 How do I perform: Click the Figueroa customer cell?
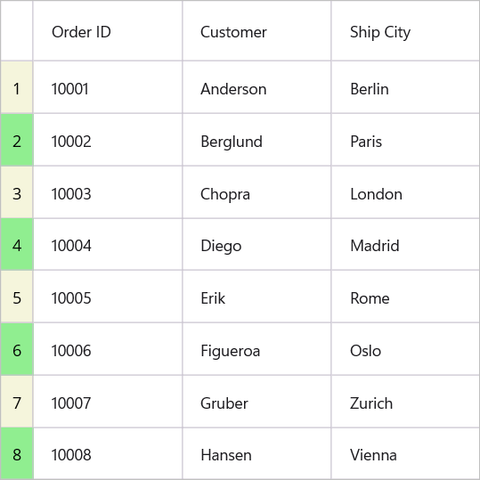(x=256, y=349)
